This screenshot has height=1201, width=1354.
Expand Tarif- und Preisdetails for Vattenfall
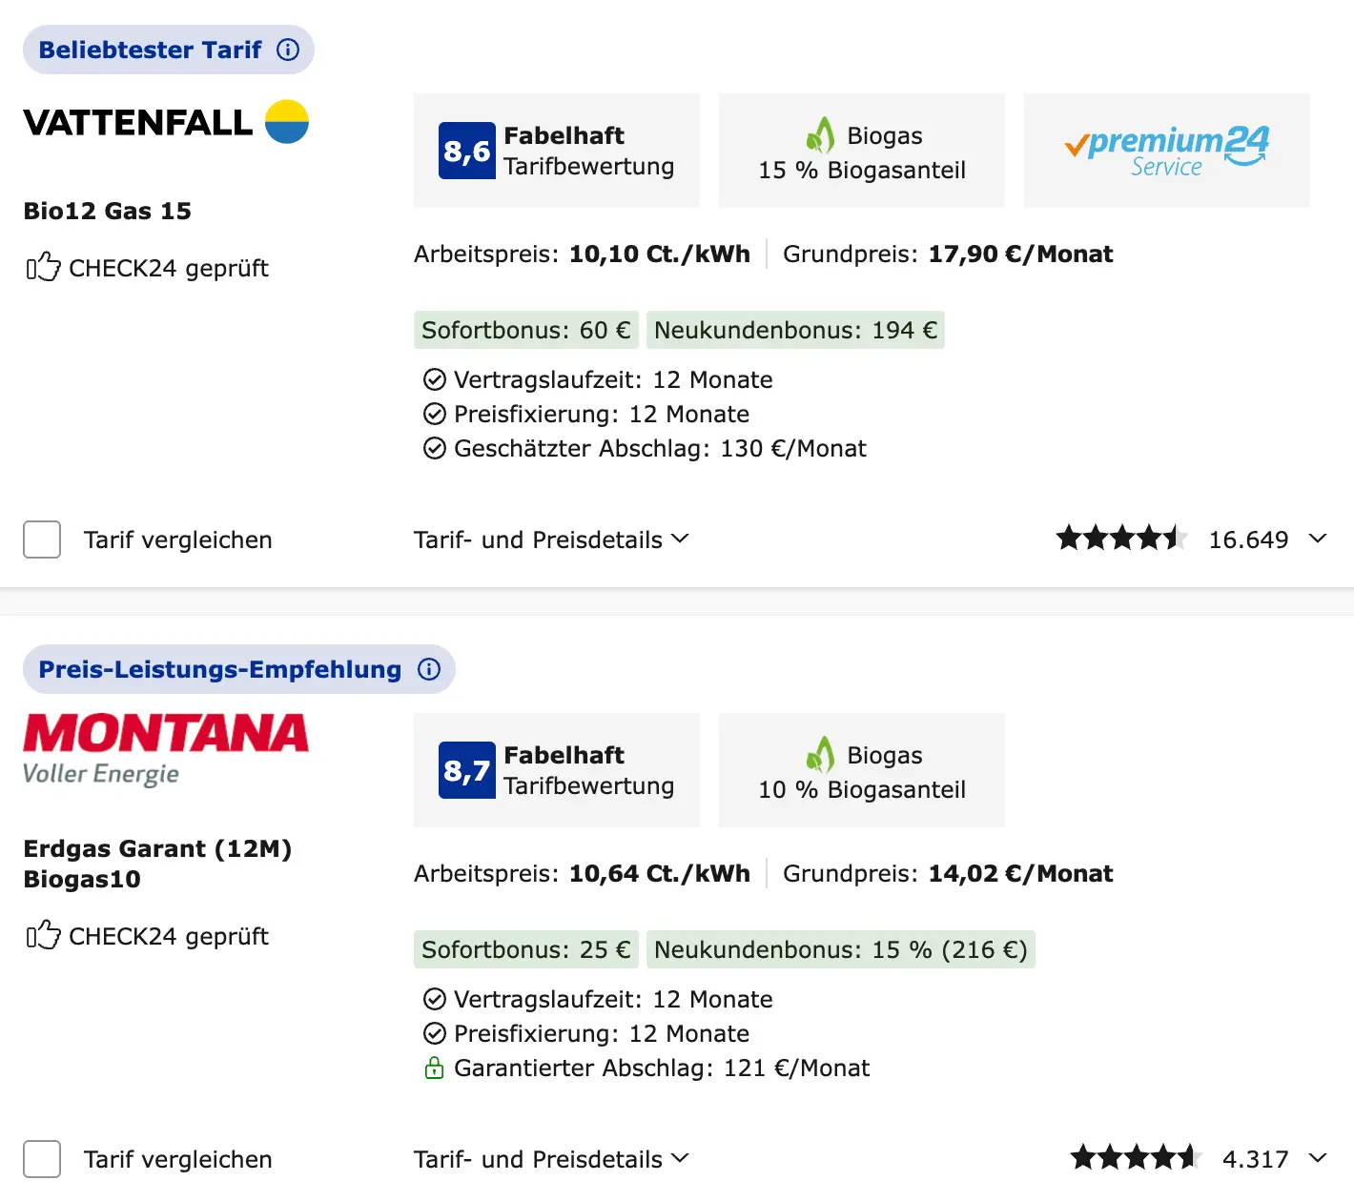click(x=551, y=539)
